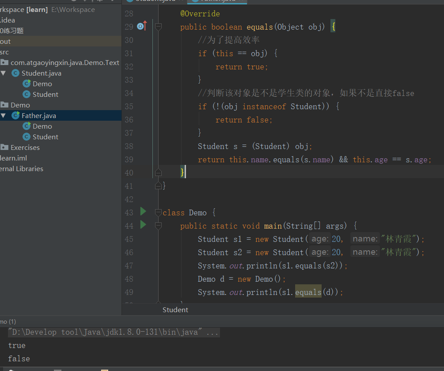Select the out folder in the project tree

[x=5, y=42]
